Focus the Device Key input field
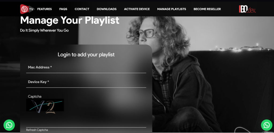Viewport: 274px width, 133px height. pyautogui.click(x=86, y=82)
